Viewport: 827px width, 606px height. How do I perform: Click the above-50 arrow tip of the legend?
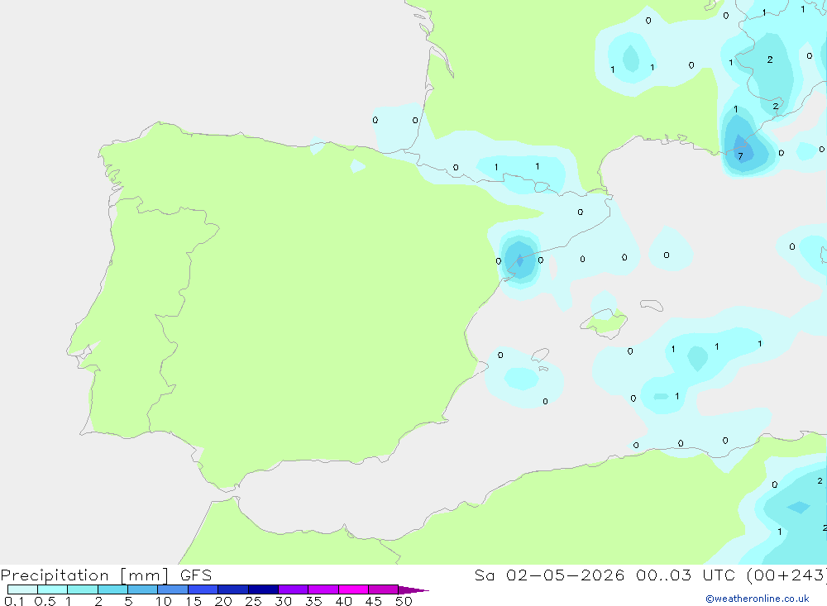[413, 590]
